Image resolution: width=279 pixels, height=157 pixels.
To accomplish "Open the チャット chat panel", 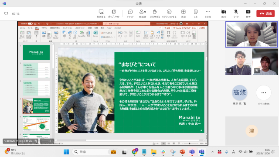I will pos(130,14).
